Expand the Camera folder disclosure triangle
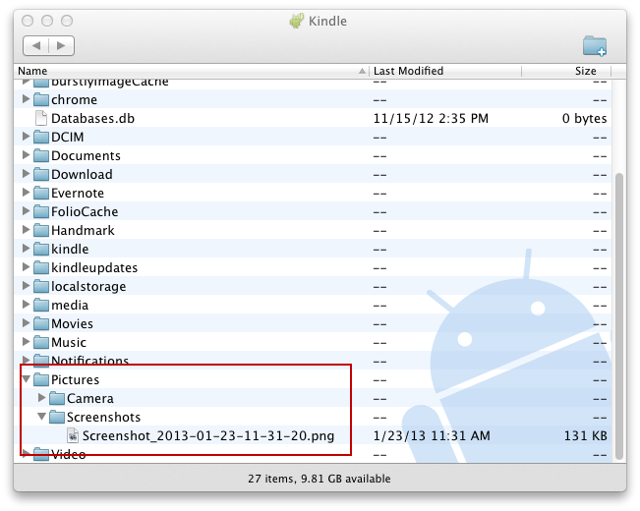The height and width of the screenshot is (511, 640). pos(41,398)
